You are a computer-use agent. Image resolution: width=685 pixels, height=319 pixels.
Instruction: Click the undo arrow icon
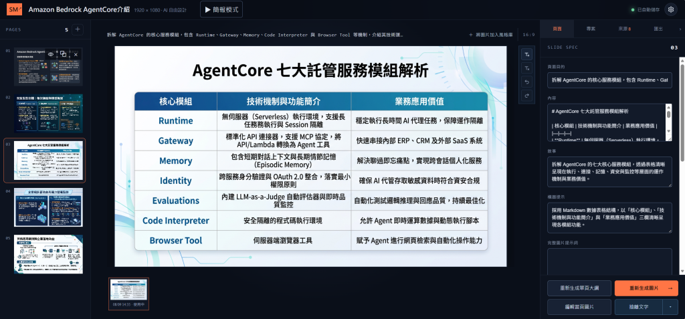click(527, 82)
